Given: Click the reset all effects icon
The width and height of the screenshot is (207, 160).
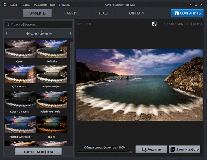Looking at the screenshot, I should tap(166, 24).
